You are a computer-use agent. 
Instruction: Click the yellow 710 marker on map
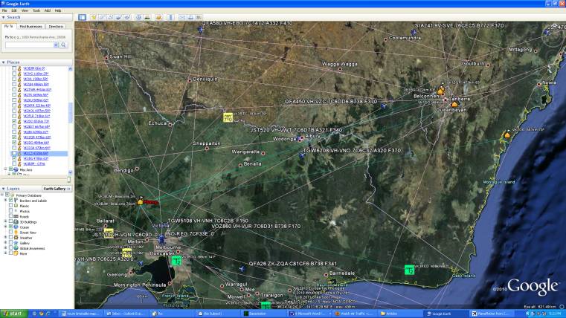tap(228, 117)
